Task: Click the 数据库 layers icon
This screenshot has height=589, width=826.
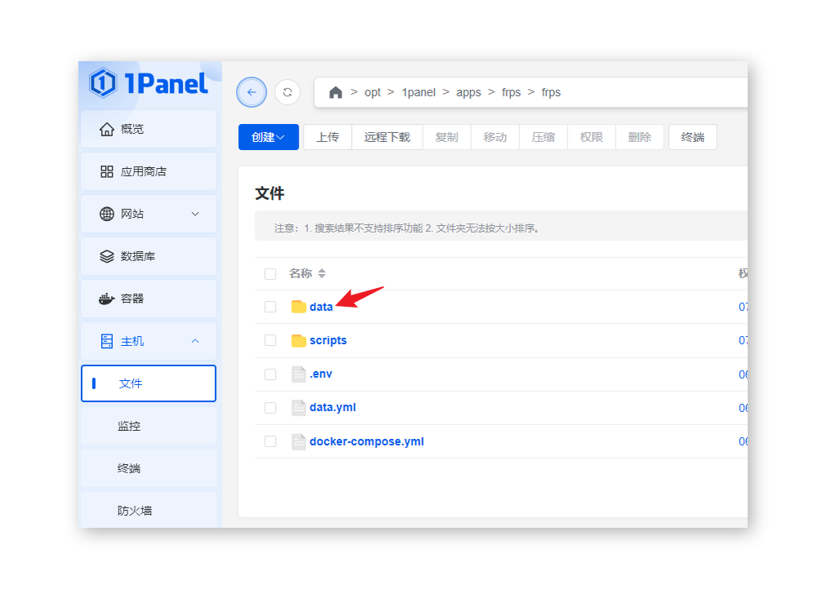Action: point(107,256)
